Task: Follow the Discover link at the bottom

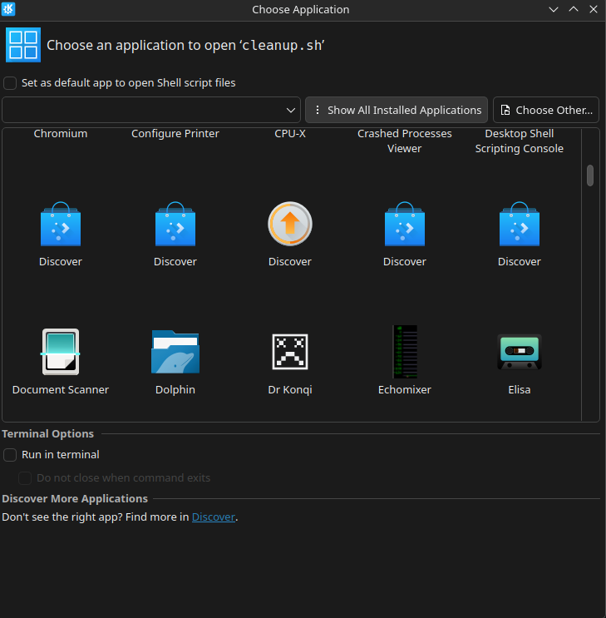Action: point(214,517)
